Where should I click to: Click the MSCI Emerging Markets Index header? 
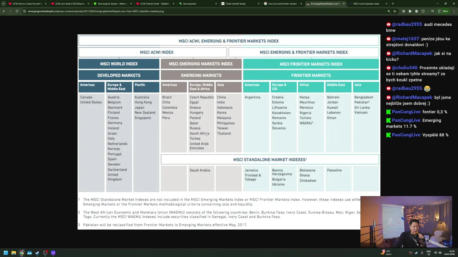pyautogui.click(x=201, y=64)
